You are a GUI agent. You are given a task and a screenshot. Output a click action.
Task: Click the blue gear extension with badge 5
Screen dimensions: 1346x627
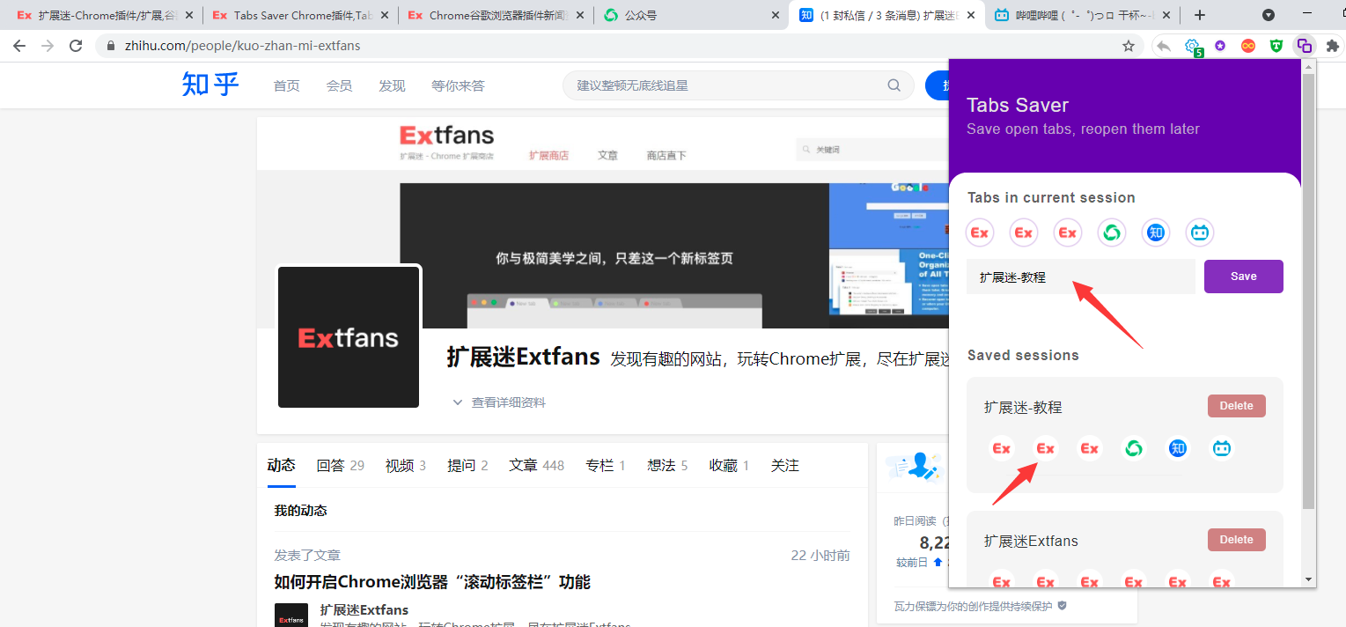[1193, 47]
